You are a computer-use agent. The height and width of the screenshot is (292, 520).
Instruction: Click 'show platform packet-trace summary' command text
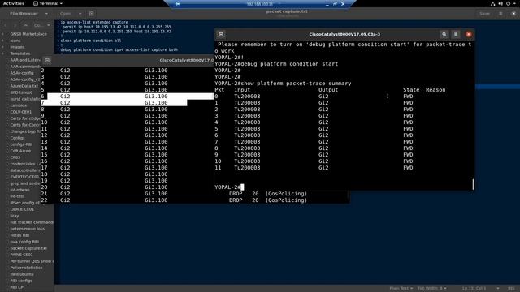point(296,84)
